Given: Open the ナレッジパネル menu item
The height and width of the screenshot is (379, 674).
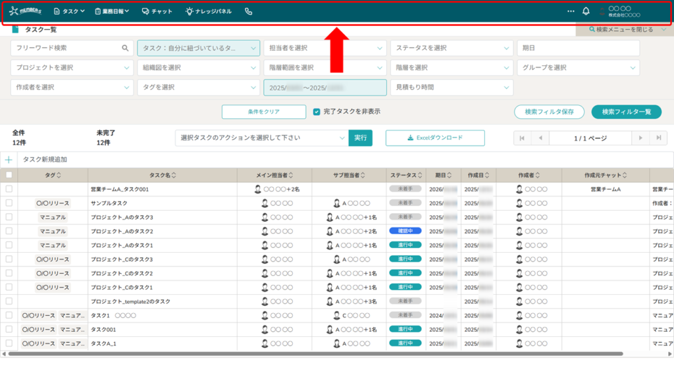Looking at the screenshot, I should [x=208, y=11].
